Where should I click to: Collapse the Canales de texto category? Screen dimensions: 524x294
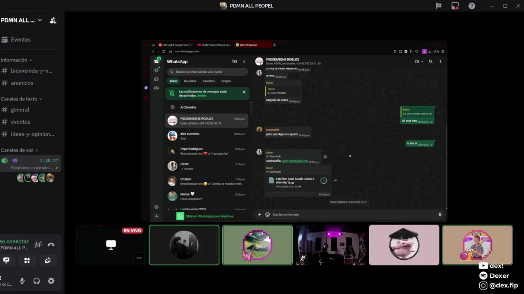[x=21, y=99]
